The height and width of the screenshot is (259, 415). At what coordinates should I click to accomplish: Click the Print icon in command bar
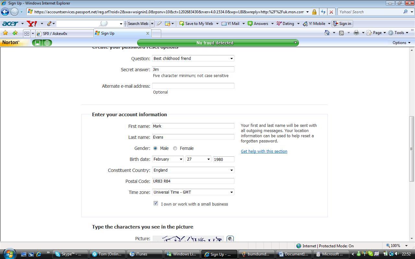coord(356,33)
